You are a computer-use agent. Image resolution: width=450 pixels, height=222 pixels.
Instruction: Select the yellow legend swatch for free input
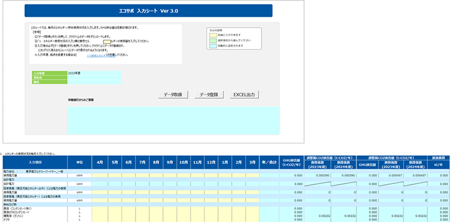pyautogui.click(x=213, y=35)
